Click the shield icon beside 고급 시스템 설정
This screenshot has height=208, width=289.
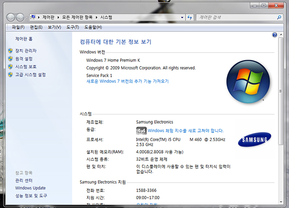[10, 75]
